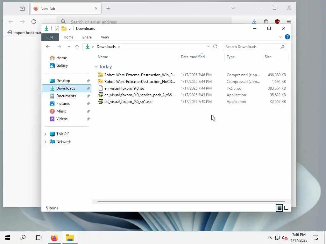Sort by Type column header
The image size is (326, 244).
230,57
